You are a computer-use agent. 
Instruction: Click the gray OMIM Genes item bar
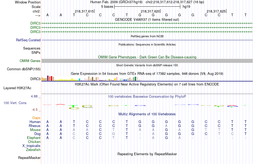[147, 61]
